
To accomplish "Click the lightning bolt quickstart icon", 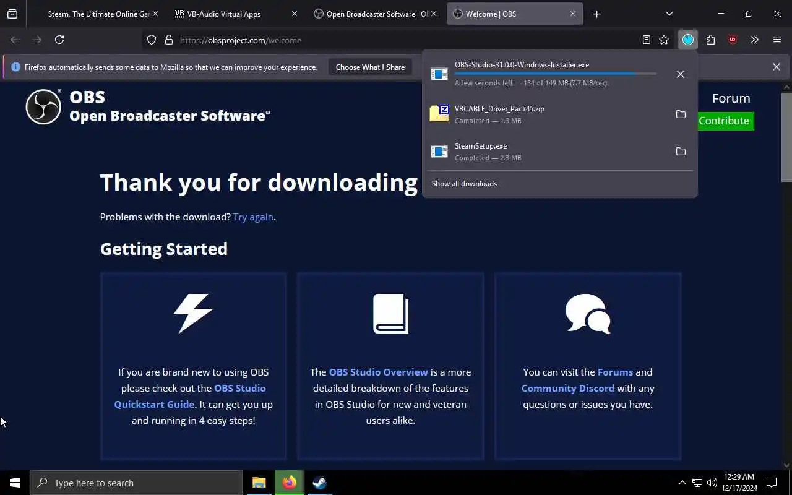I will coord(193,314).
